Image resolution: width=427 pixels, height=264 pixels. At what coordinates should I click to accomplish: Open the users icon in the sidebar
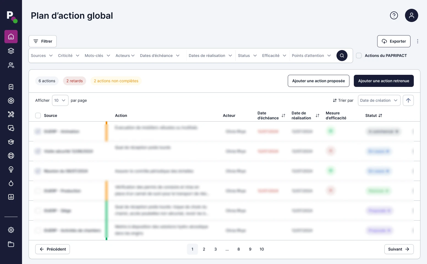[11, 65]
